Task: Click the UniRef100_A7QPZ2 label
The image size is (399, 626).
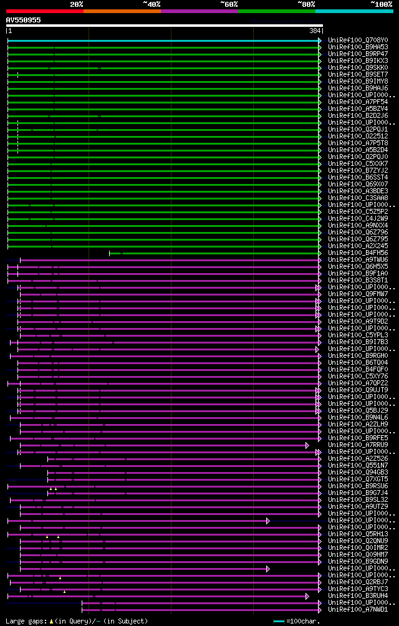Action: tap(358, 383)
